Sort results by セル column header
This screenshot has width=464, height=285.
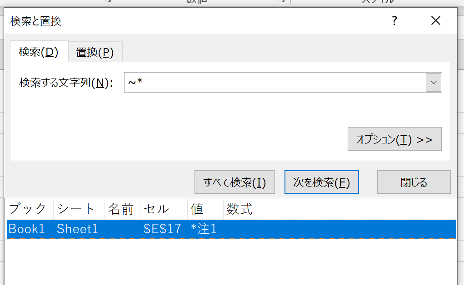(x=164, y=209)
